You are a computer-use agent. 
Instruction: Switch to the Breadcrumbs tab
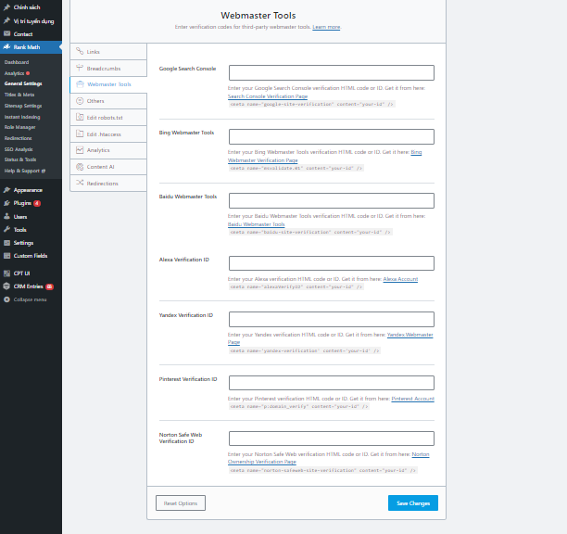108,69
